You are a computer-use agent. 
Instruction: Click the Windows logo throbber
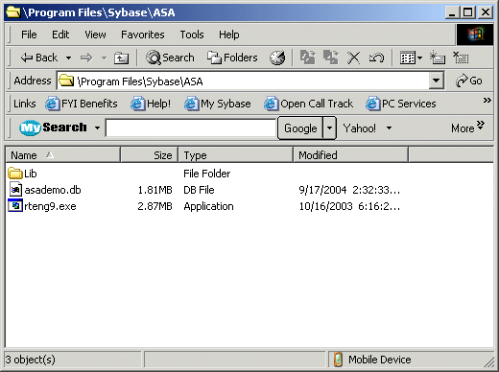[475, 35]
